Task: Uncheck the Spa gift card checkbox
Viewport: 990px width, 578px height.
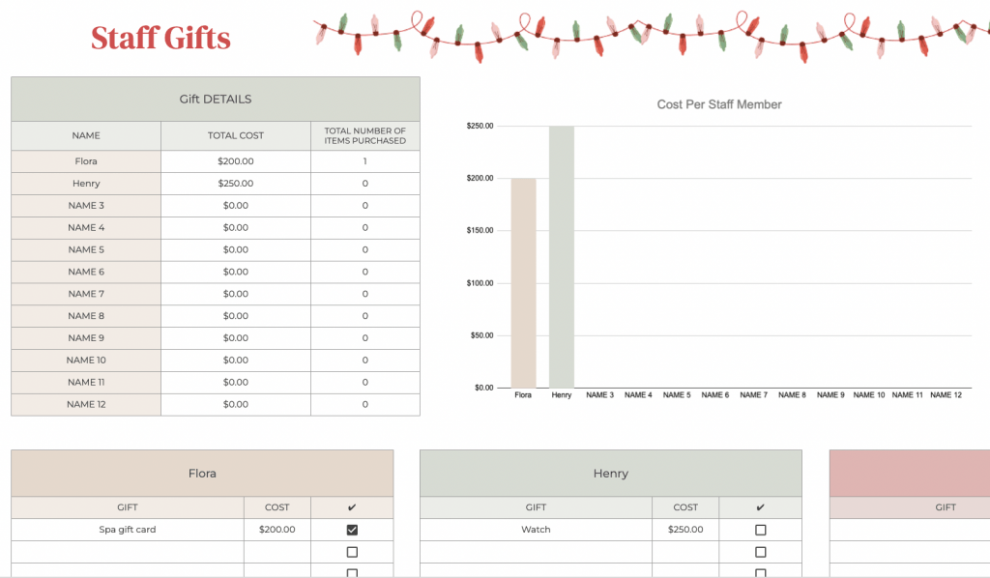Action: click(x=353, y=529)
